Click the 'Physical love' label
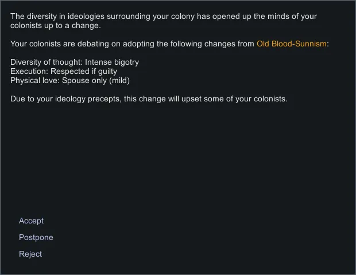This screenshot has height=275, width=356. coord(34,80)
